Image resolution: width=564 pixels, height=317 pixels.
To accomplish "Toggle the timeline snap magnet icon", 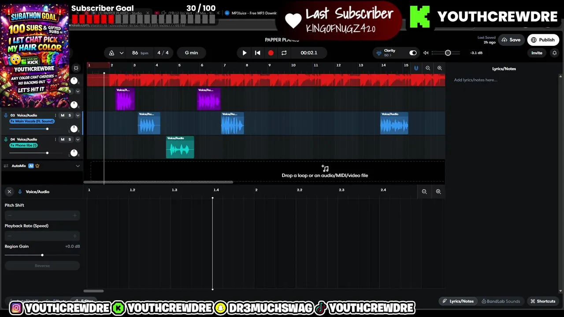I will [416, 68].
